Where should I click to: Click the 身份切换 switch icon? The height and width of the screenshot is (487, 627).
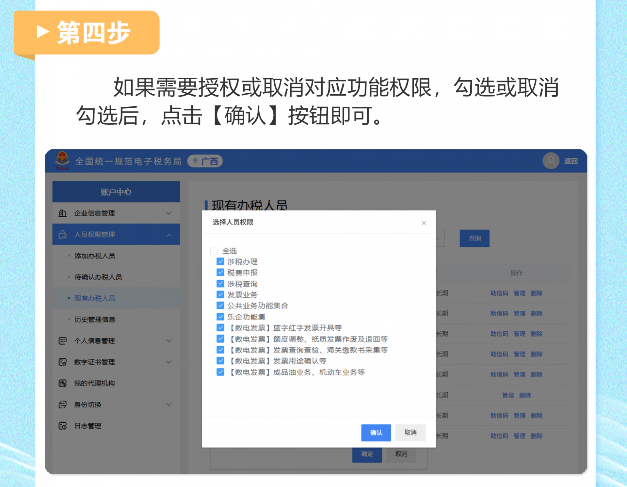(62, 404)
